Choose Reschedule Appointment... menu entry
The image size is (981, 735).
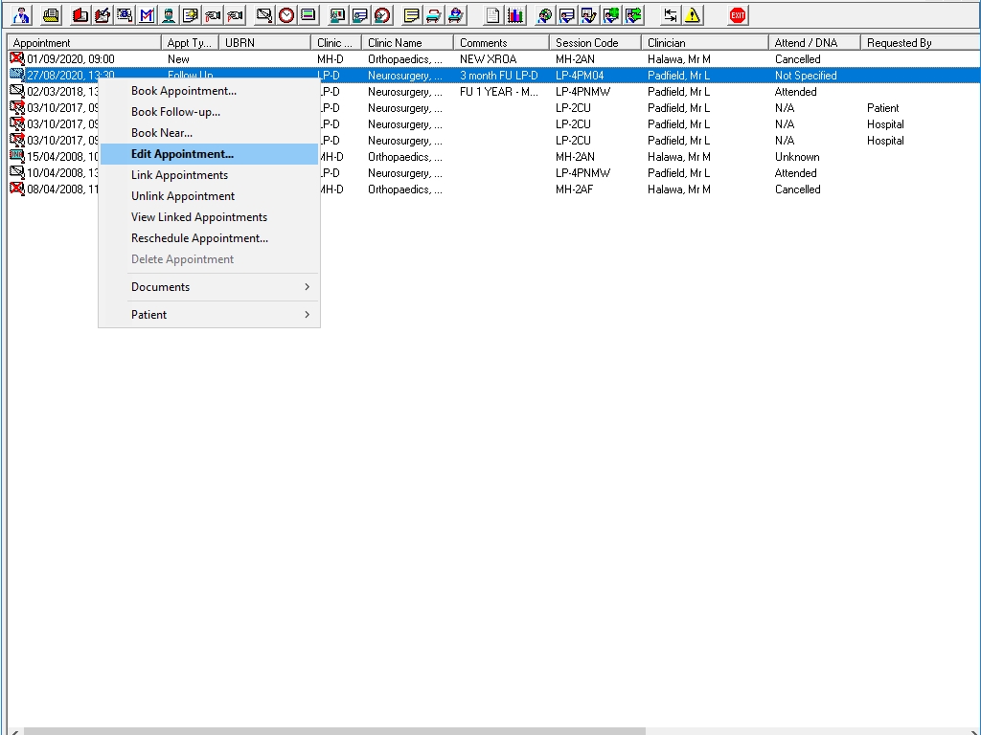coord(209,238)
